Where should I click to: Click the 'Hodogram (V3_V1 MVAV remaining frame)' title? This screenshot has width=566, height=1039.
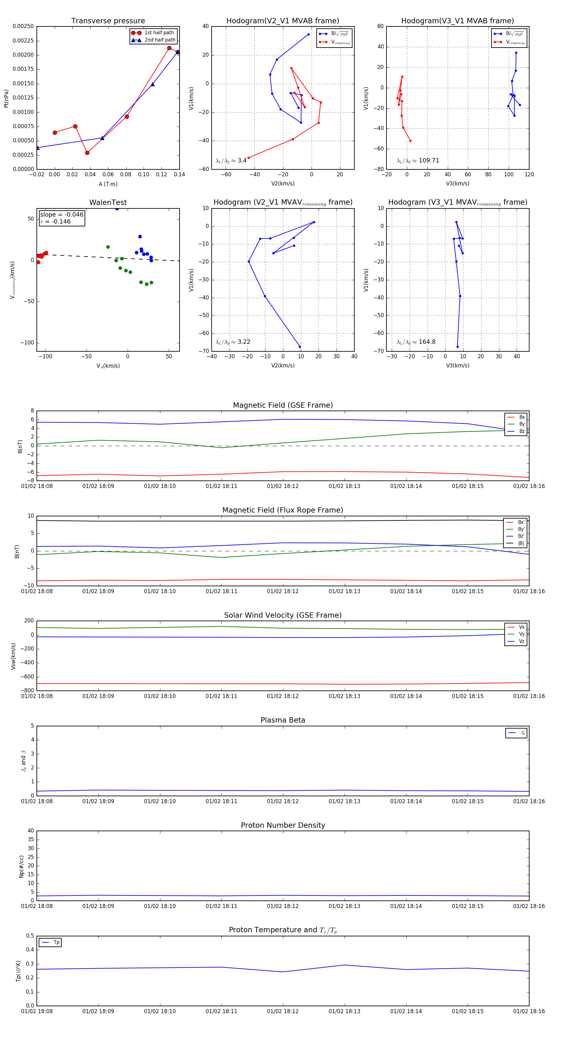click(x=458, y=202)
